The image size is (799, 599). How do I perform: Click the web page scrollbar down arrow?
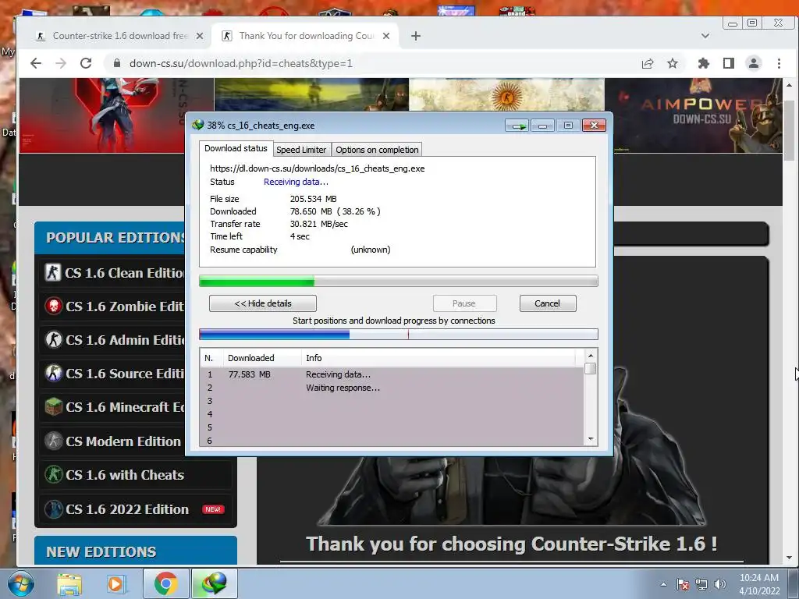790,558
